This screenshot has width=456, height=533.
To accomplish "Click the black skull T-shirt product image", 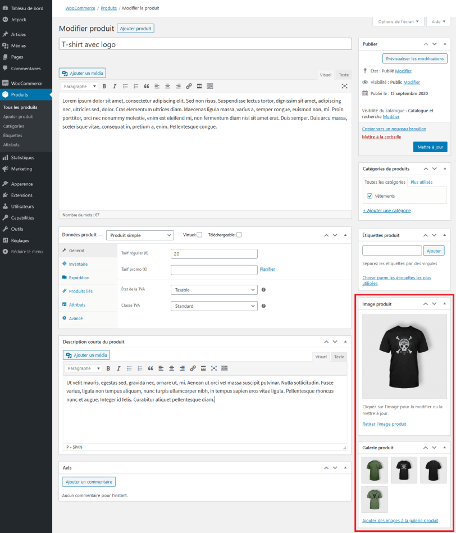I will click(x=404, y=356).
